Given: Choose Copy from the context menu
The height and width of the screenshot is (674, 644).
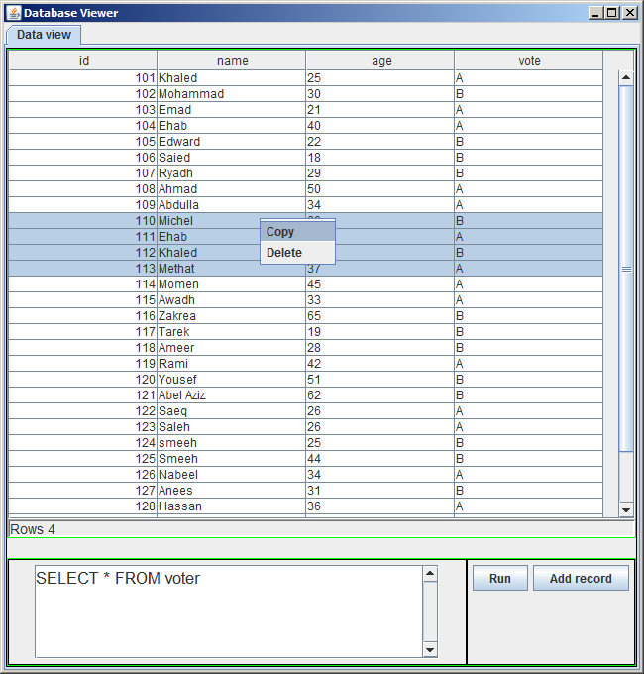Looking at the screenshot, I should [x=297, y=232].
